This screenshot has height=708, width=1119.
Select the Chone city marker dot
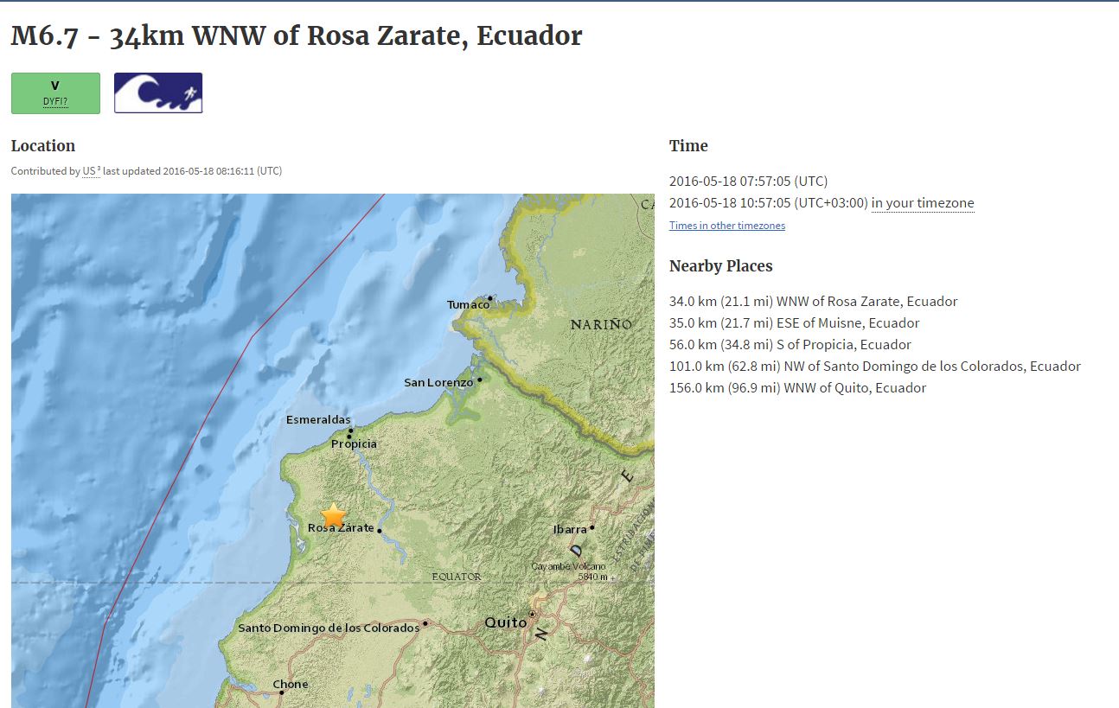coord(282,692)
